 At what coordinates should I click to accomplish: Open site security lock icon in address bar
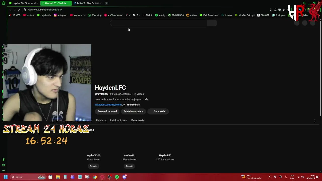tap(25, 10)
